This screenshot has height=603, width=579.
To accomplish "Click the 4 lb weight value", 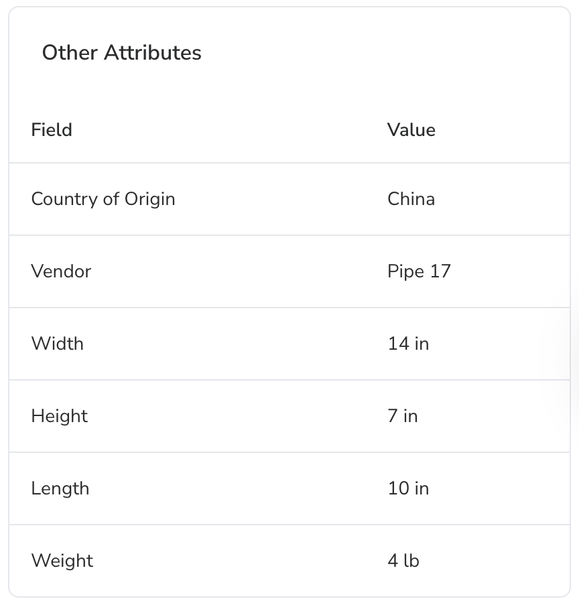I will click(403, 561).
